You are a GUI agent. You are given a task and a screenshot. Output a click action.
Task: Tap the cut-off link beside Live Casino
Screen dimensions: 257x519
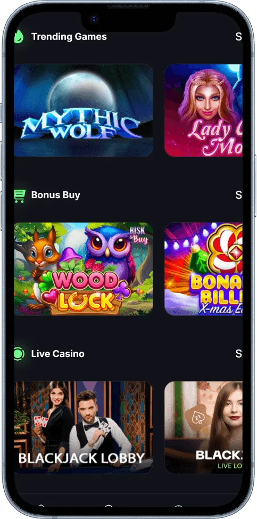[238, 354]
